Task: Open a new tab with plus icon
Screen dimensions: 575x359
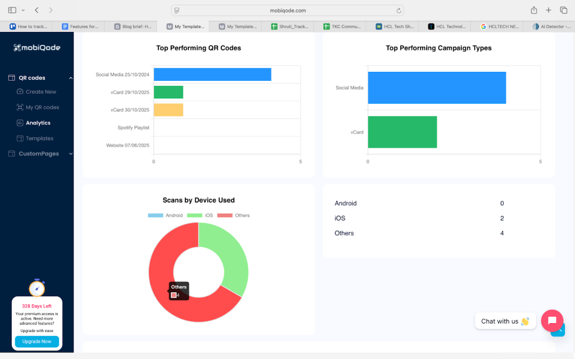Action: pos(549,10)
